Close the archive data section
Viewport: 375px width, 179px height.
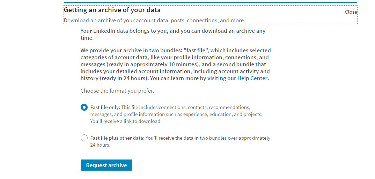tap(351, 12)
